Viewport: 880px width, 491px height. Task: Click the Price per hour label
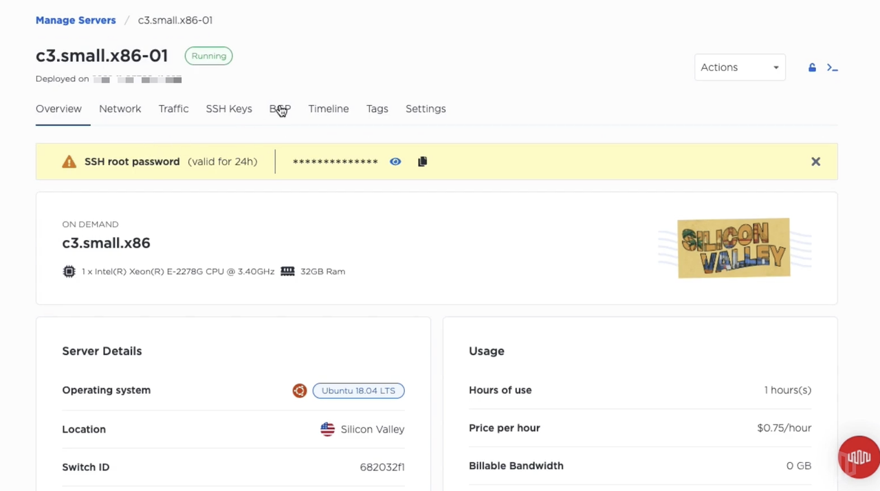[505, 428]
